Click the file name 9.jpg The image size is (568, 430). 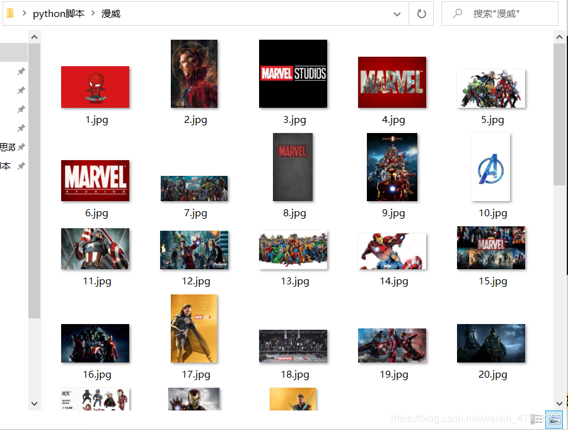[x=393, y=213]
